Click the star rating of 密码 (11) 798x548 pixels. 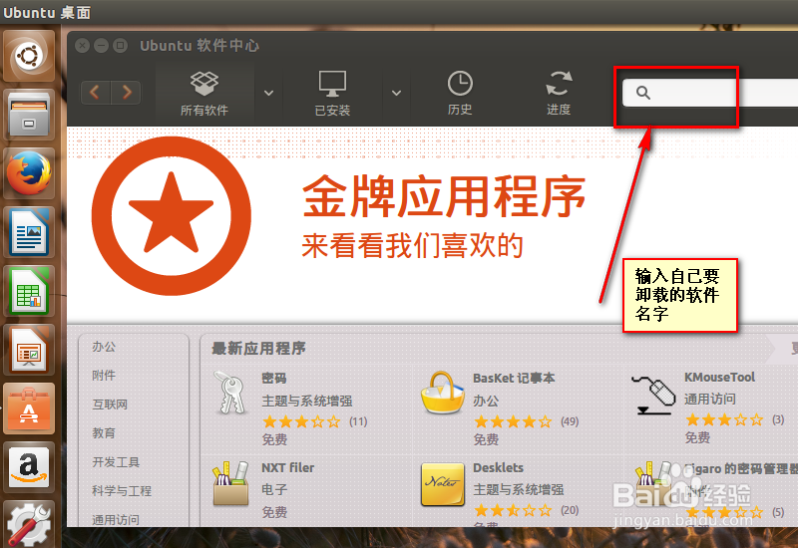[x=301, y=421]
